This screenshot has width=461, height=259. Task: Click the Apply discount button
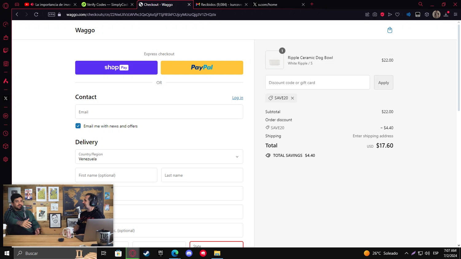[384, 82]
